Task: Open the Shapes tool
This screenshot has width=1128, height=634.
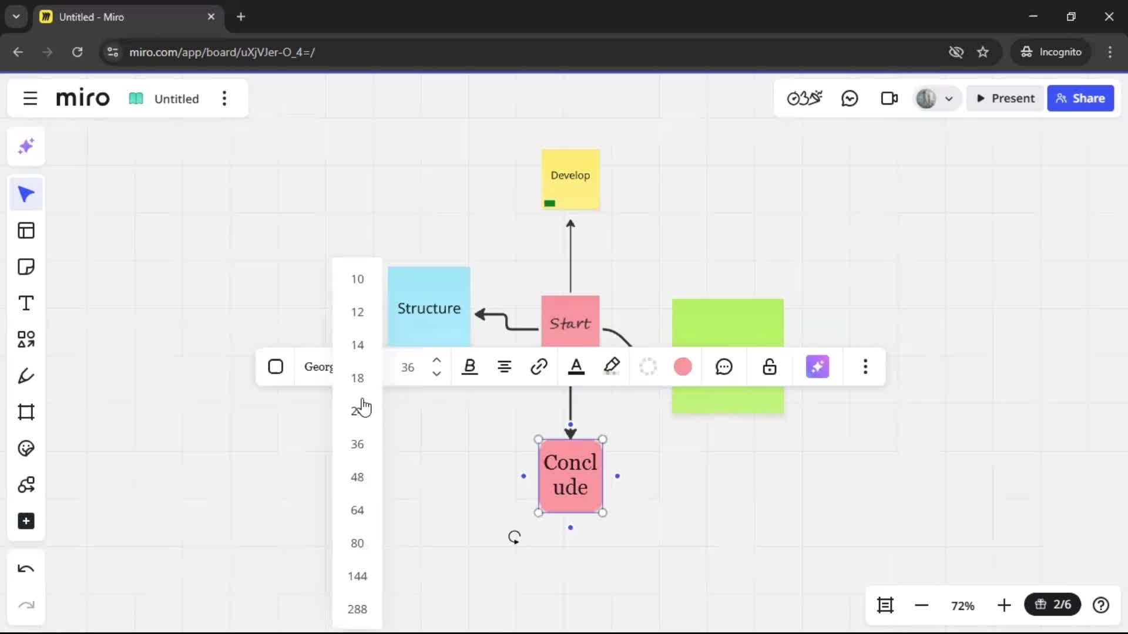Action: click(26, 339)
